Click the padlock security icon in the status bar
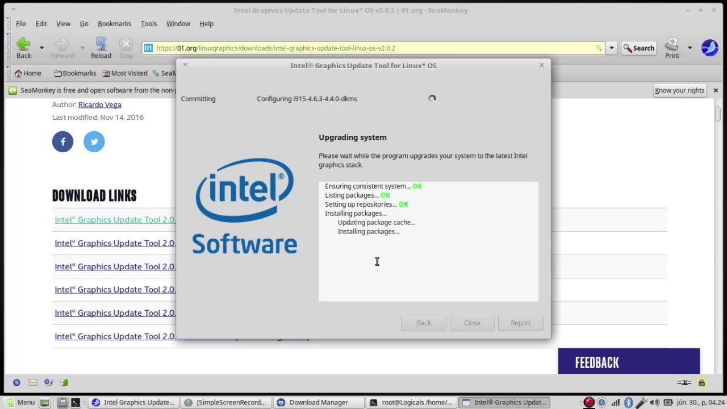727x409 pixels. tap(701, 383)
